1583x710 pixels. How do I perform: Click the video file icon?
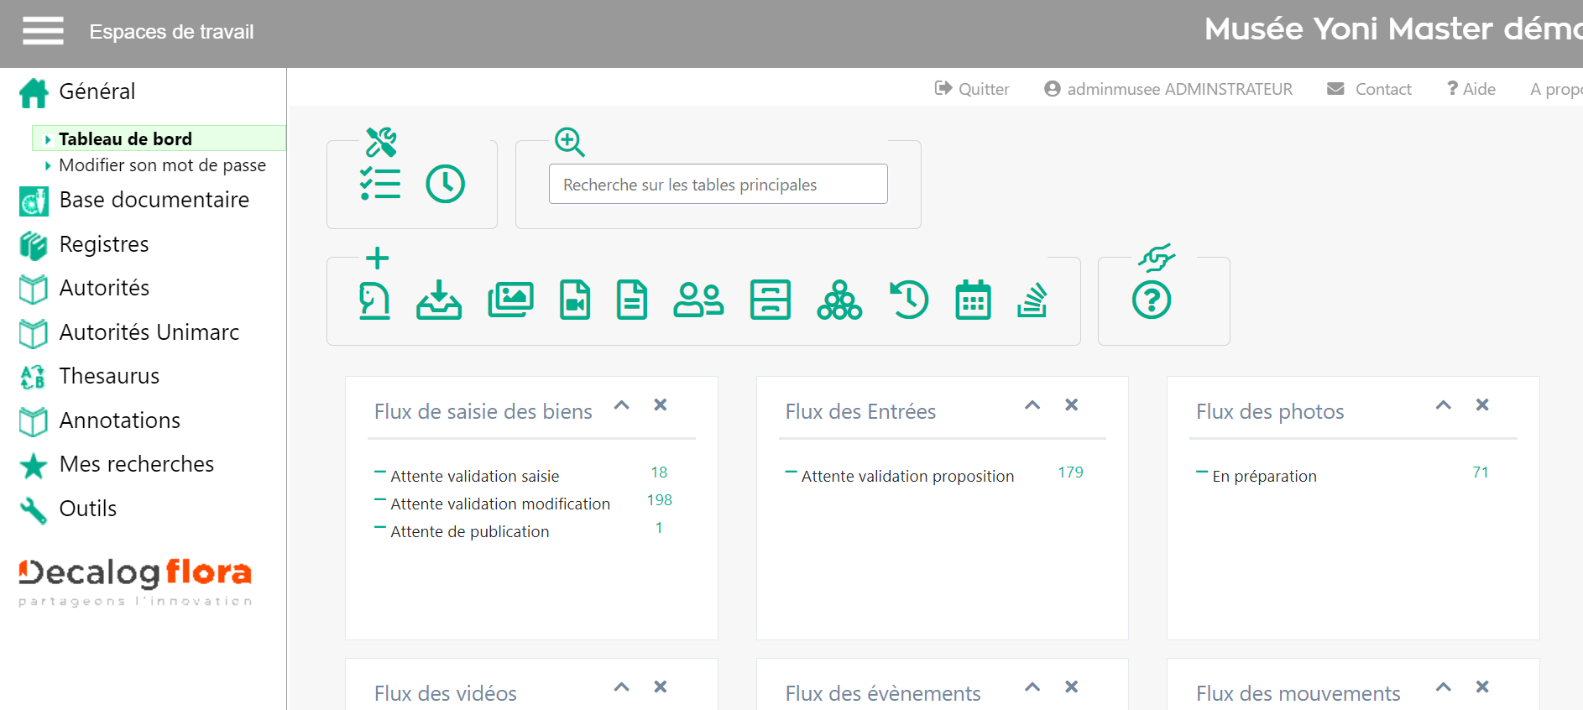tap(575, 300)
